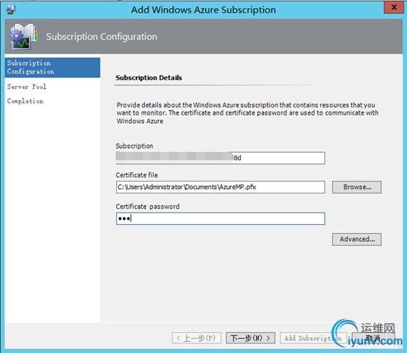Select the Completion wizard step
Viewport: 407px width, 353px height.
(x=25, y=101)
